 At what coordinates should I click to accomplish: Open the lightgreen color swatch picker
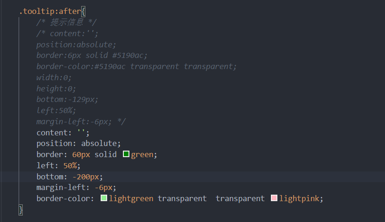[104, 198]
